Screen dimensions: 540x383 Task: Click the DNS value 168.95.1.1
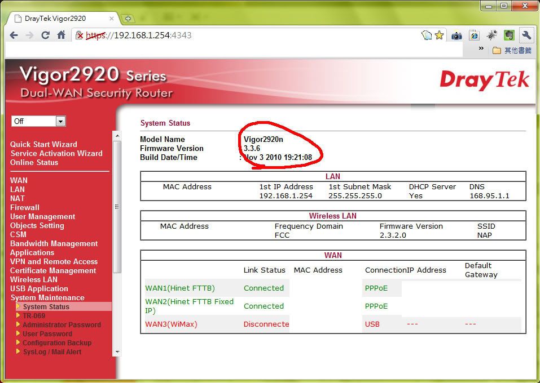click(x=489, y=196)
